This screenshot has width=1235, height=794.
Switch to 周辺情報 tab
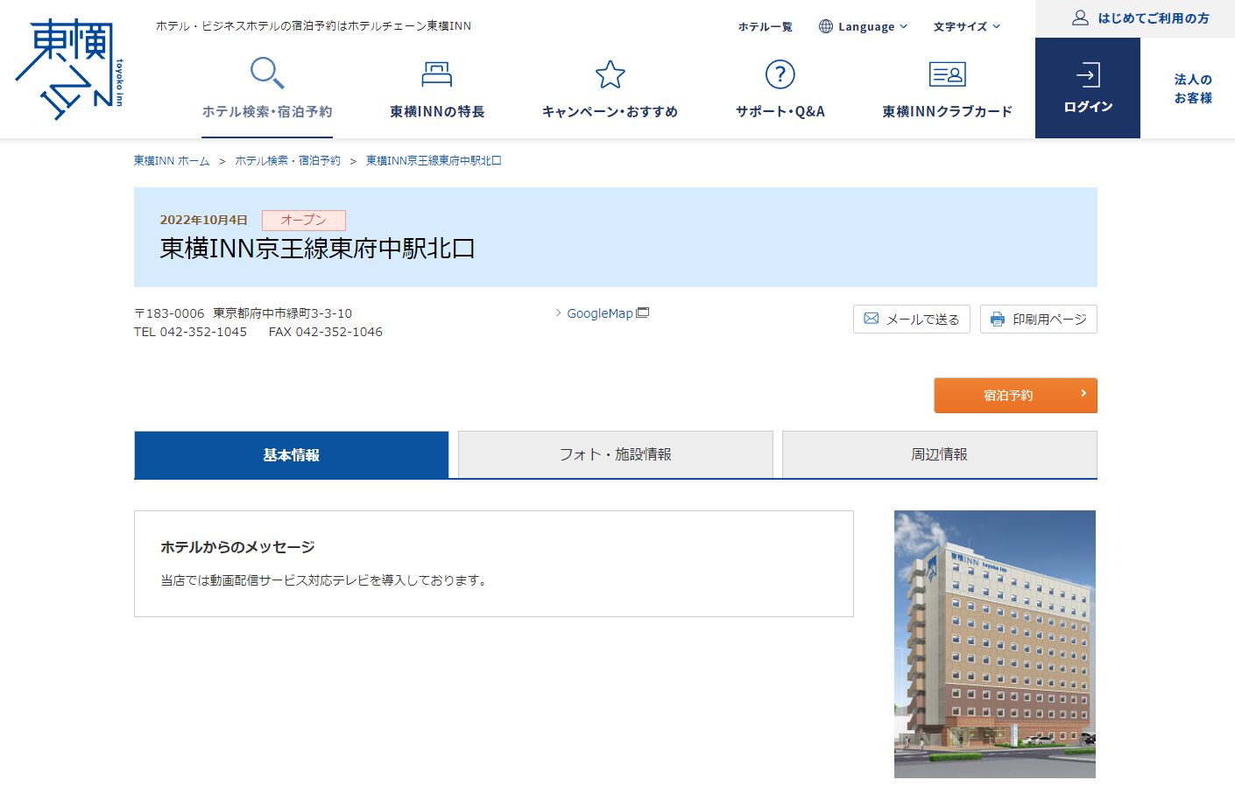pyautogui.click(x=939, y=454)
